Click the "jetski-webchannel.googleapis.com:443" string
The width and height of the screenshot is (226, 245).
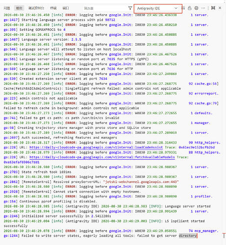141,182
